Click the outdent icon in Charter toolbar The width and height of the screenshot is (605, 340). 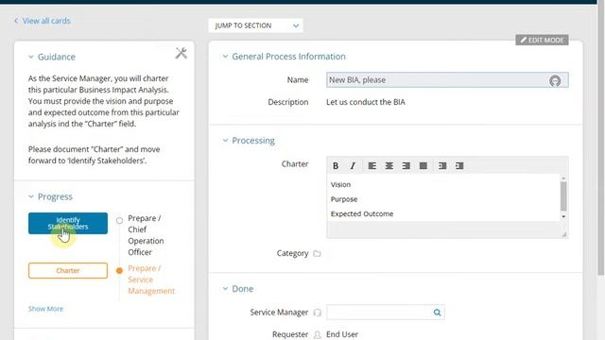442,166
